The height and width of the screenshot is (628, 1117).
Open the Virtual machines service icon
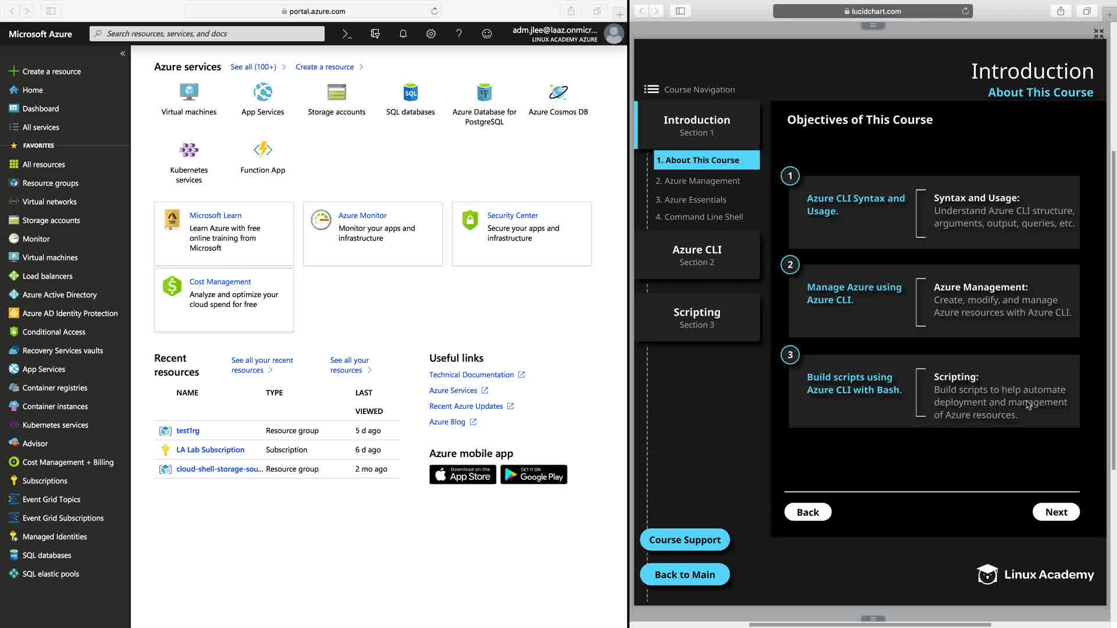click(188, 92)
